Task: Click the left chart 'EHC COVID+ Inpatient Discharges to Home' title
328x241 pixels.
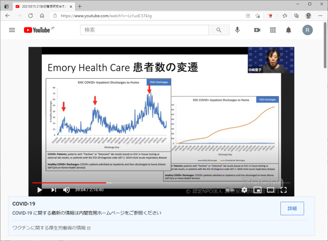Action: click(108, 83)
